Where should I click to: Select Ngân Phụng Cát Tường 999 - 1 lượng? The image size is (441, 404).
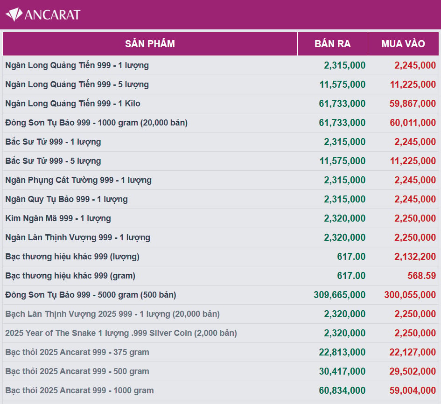pos(78,180)
